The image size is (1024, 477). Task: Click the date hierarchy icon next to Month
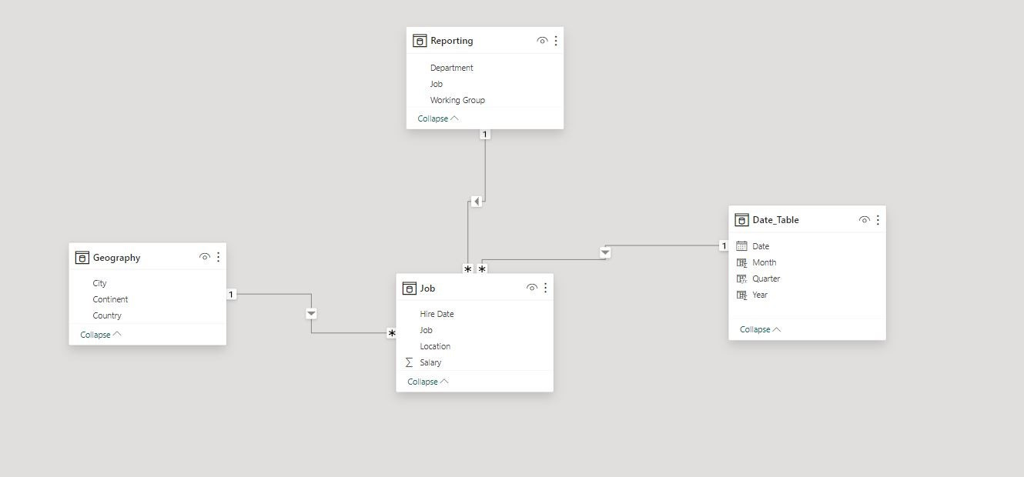(741, 262)
